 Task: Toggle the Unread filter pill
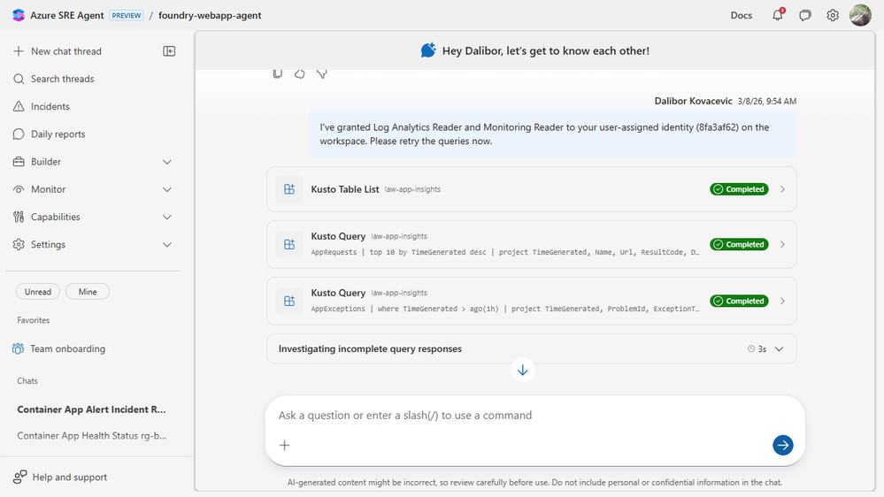tap(38, 292)
